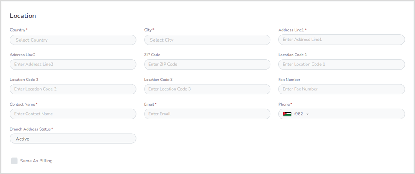
Task: Click the Jordan flag icon in Phone field
Action: point(287,114)
